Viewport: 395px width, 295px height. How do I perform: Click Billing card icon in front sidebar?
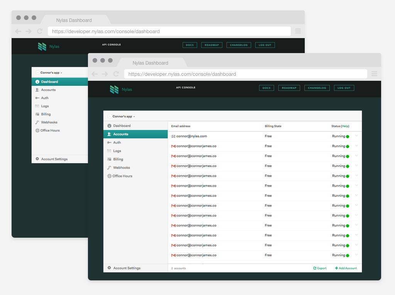109,159
